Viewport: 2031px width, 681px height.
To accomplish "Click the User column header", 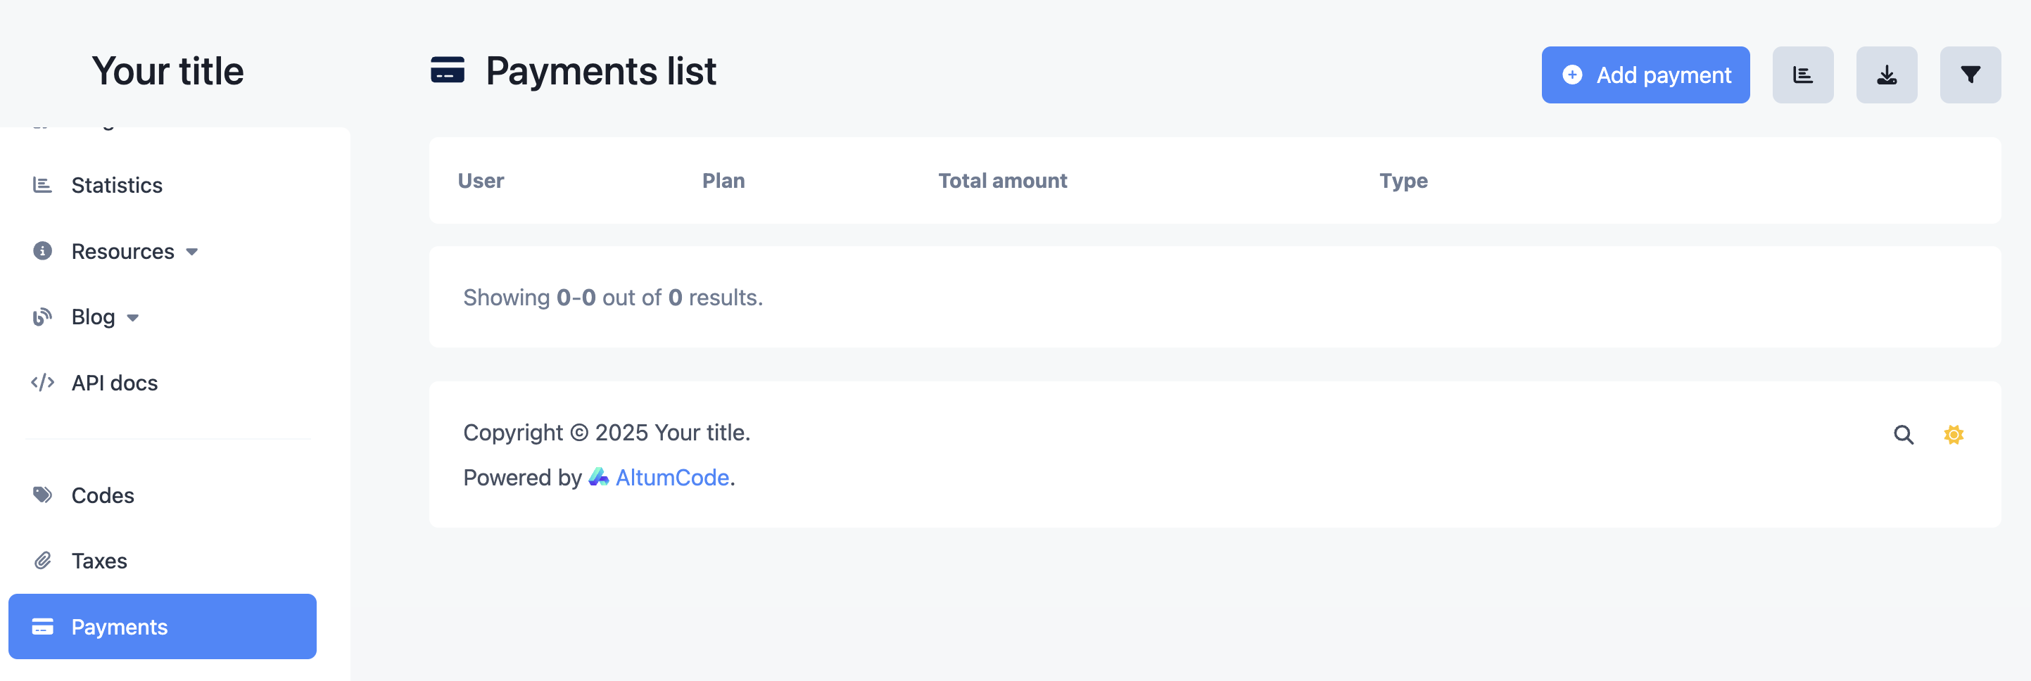I will 480,181.
